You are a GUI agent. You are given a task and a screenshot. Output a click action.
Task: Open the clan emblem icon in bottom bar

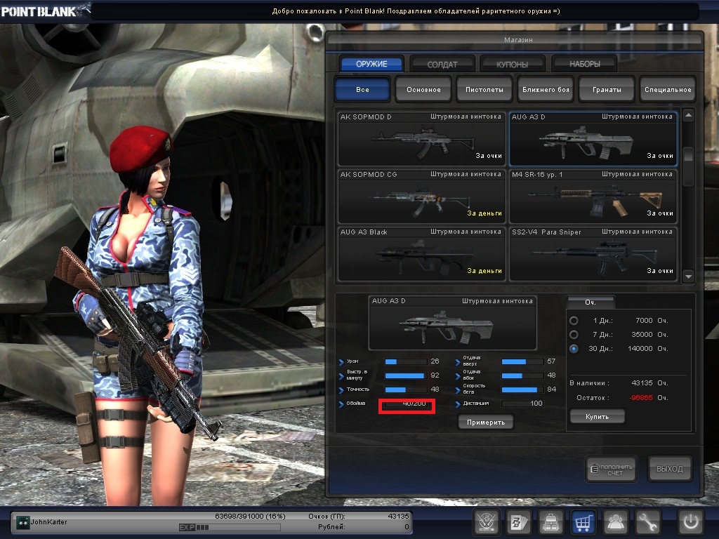485,522
